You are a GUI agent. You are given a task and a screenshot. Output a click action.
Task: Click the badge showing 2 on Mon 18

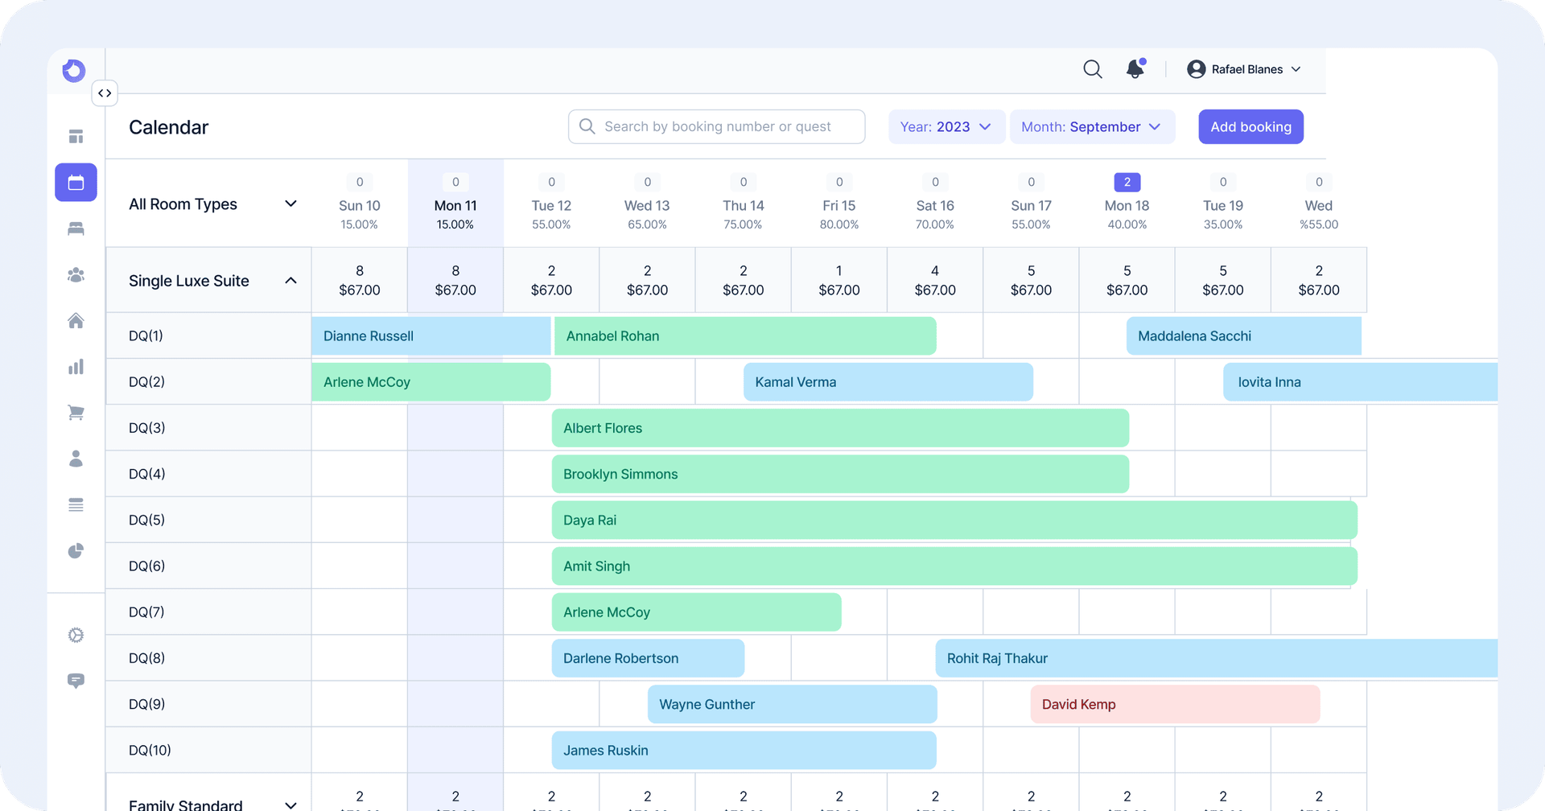click(x=1127, y=182)
